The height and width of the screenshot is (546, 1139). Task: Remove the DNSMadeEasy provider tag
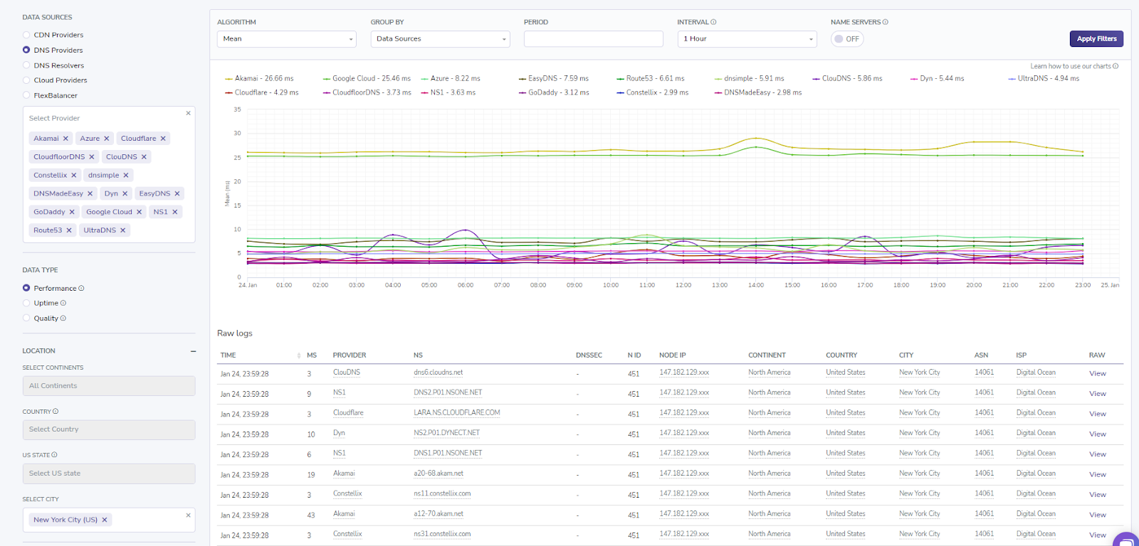(90, 193)
